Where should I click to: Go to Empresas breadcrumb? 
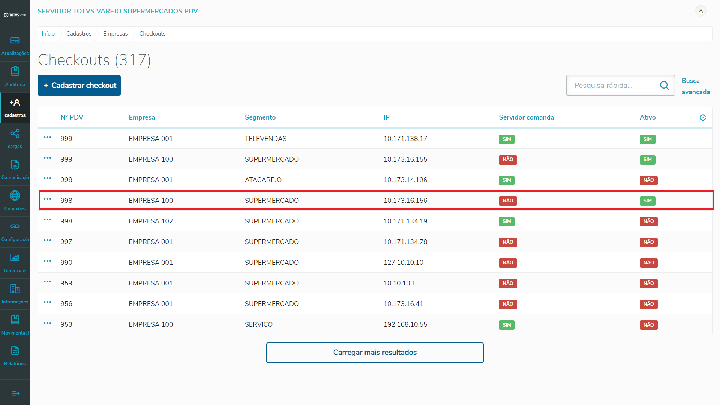(115, 34)
